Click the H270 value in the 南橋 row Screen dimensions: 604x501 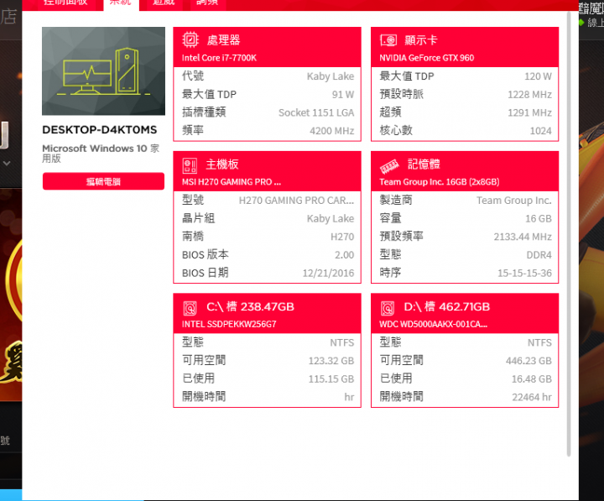point(342,237)
